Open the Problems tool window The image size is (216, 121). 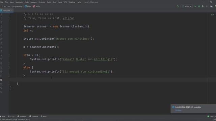pyautogui.click(x=22, y=116)
